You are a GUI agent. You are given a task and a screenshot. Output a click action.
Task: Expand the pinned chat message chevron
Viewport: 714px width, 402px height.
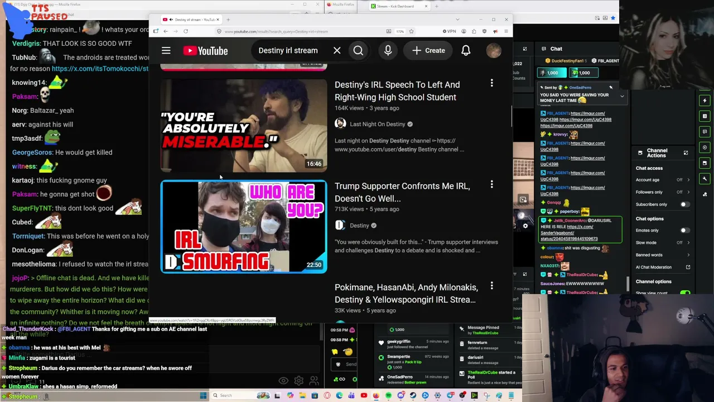click(622, 96)
